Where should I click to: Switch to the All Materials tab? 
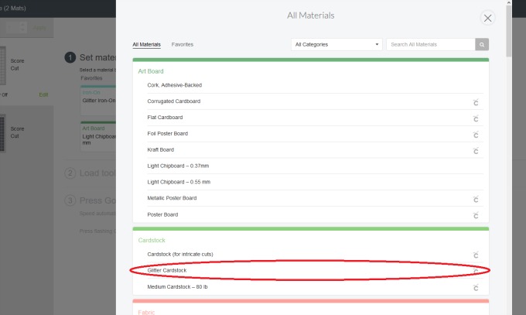pyautogui.click(x=147, y=44)
